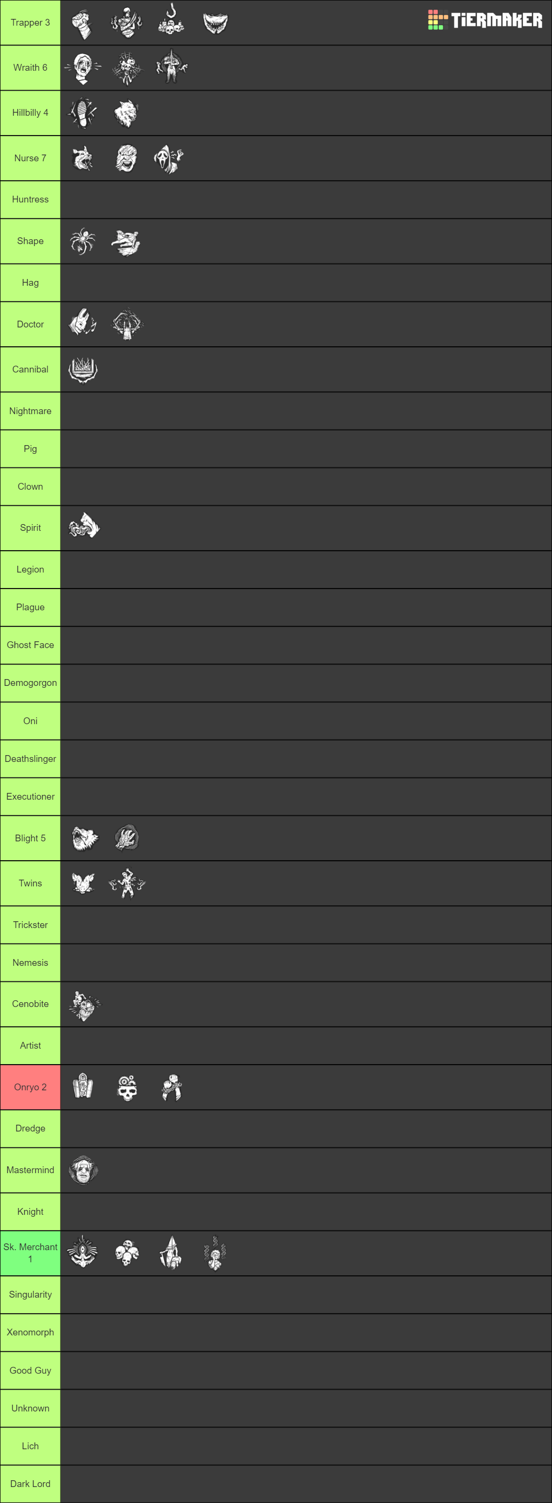Click the DNA strands perk icon
The image size is (552, 1503).
(215, 1252)
